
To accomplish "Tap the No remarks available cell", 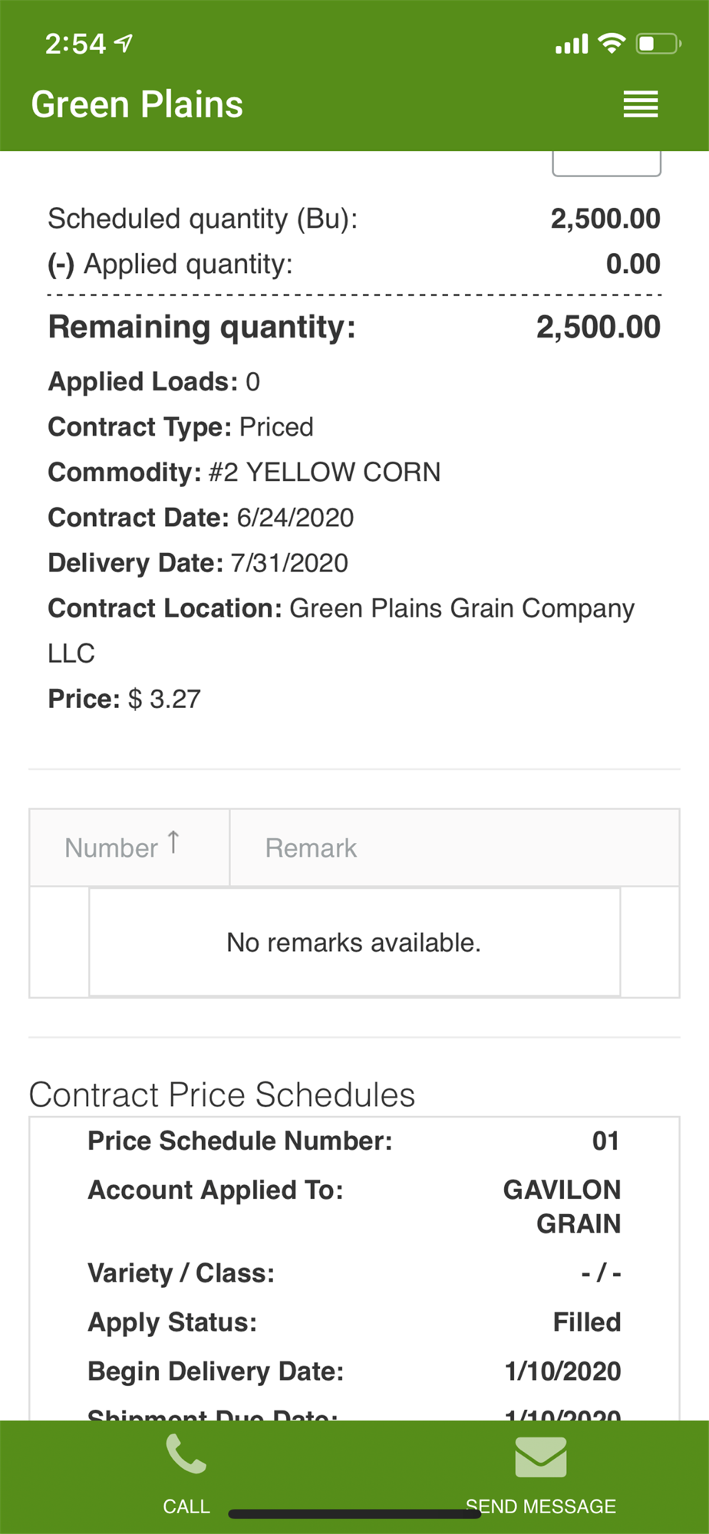I will [x=354, y=943].
